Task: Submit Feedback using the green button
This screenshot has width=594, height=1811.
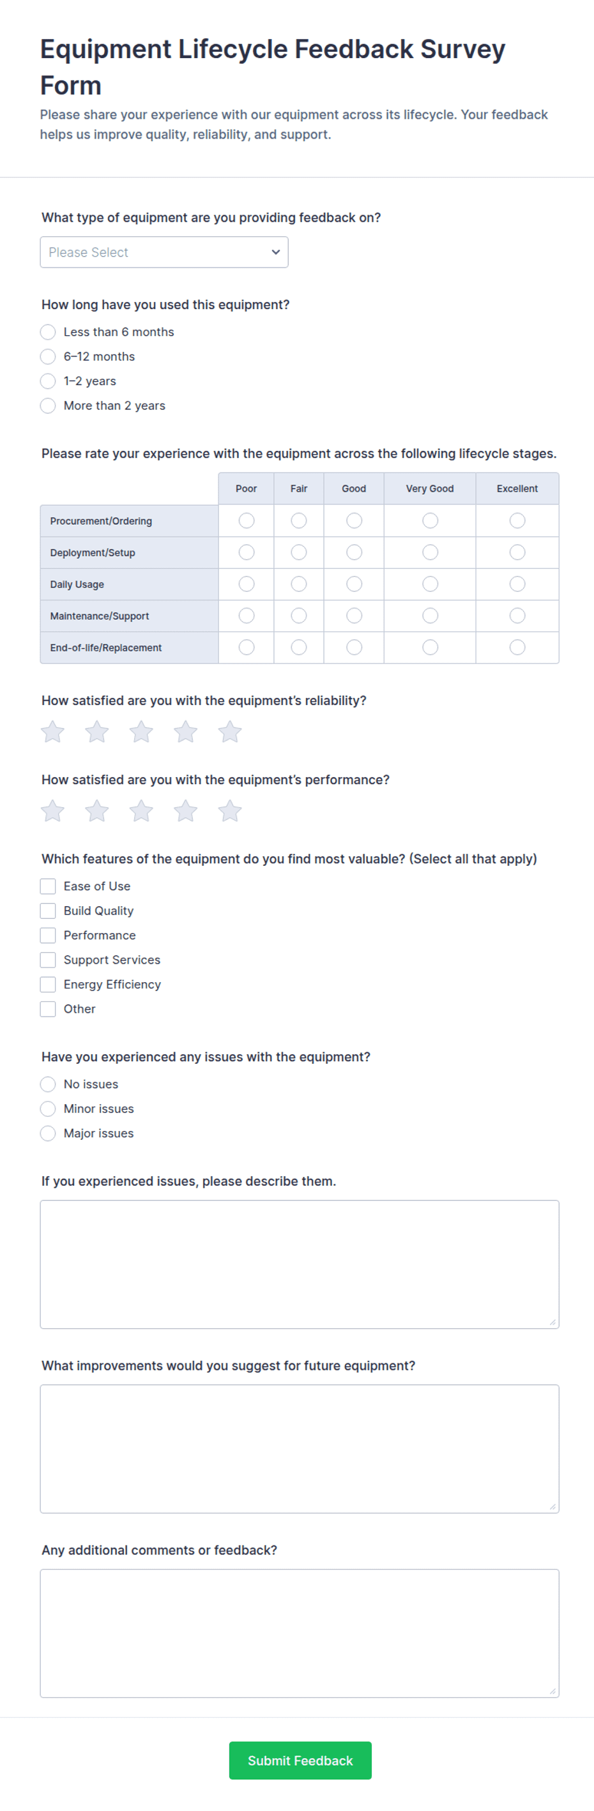Action: 300,1761
